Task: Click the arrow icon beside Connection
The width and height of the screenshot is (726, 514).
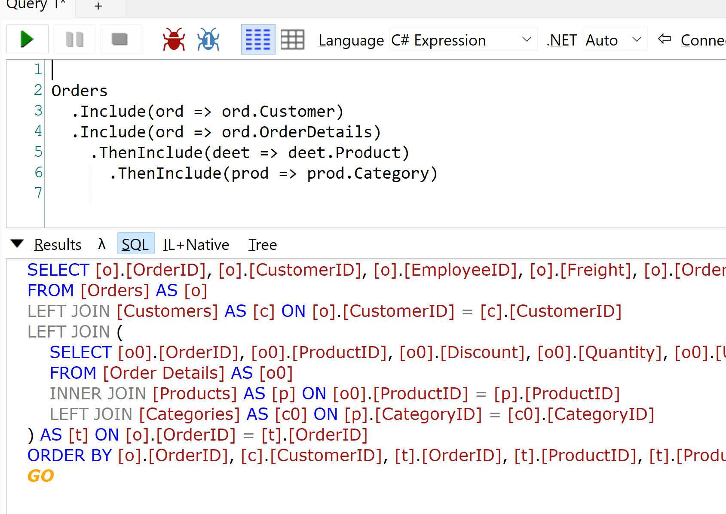Action: tap(665, 39)
